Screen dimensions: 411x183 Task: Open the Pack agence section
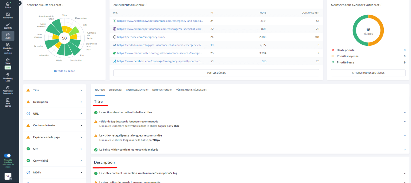tap(8, 103)
